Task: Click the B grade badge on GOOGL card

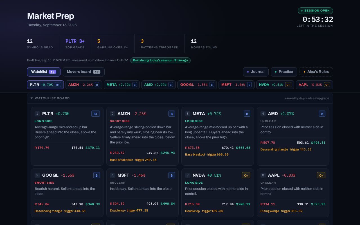Action: pyautogui.click(x=96, y=175)
